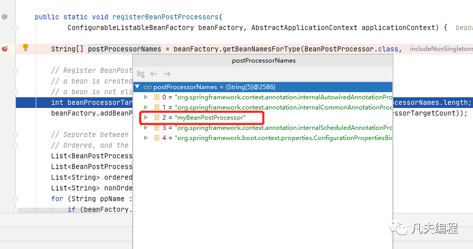Click the @ gutter marker beside registerBeanPostProcessors

[x=5, y=17]
